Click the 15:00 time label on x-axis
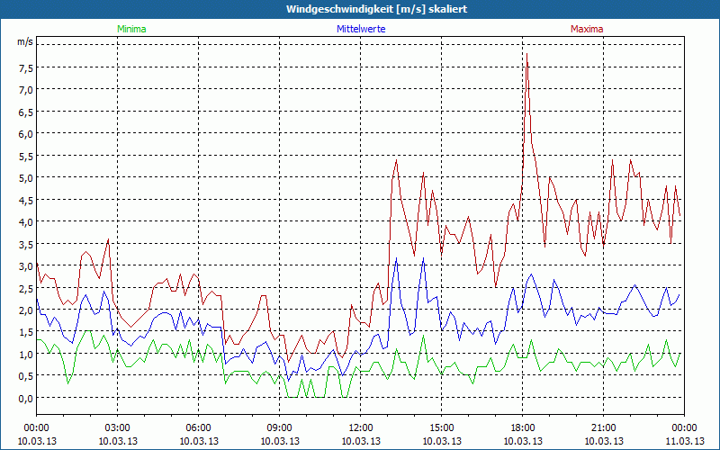Viewport: 720px width, 450px height. tap(442, 428)
